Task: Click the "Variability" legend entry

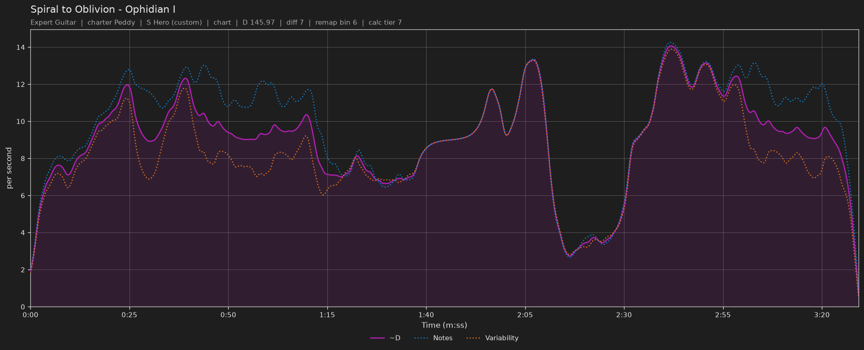Action: 492,338
